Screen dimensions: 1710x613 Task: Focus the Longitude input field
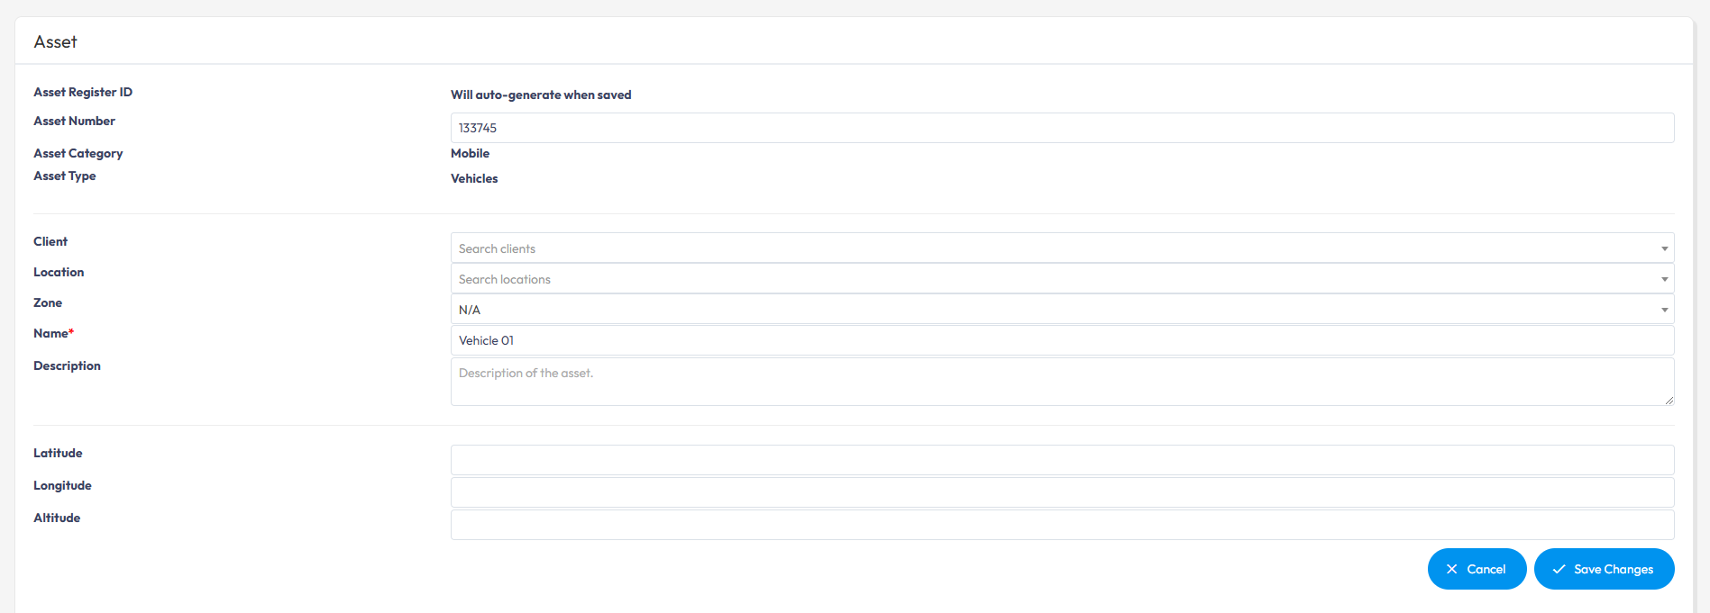tap(1062, 492)
